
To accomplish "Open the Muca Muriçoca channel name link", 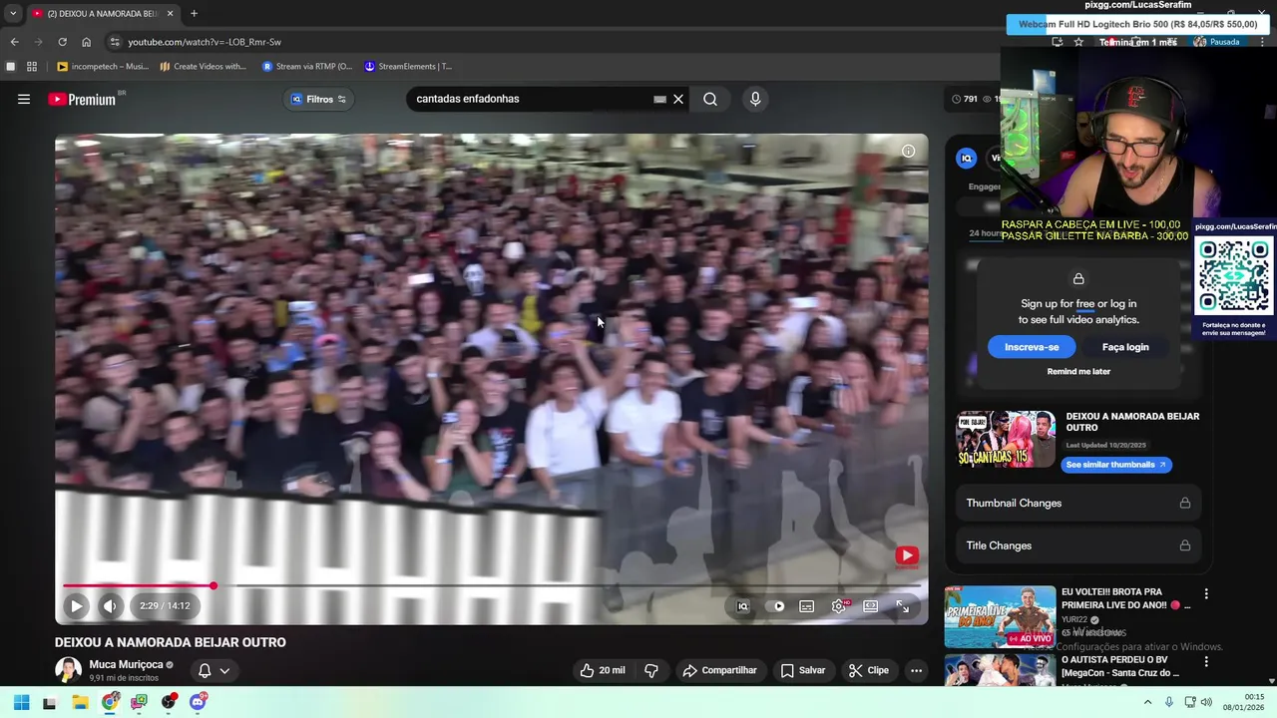I will 126,664.
